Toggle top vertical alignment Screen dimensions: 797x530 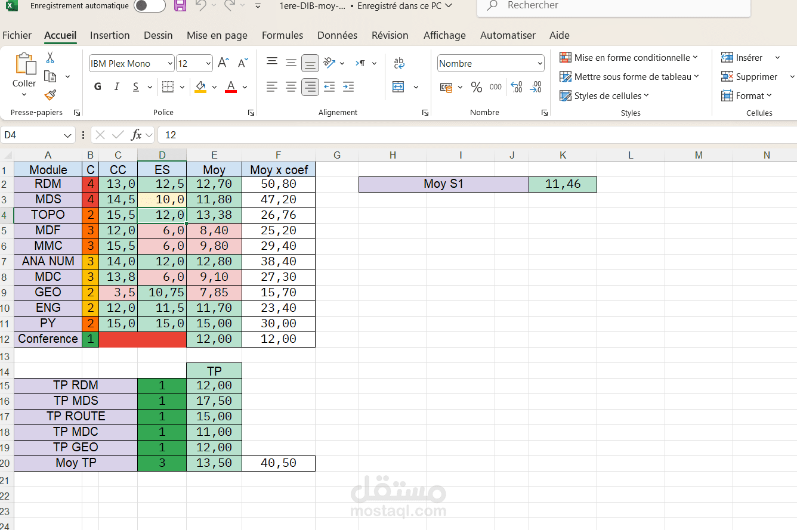(272, 63)
